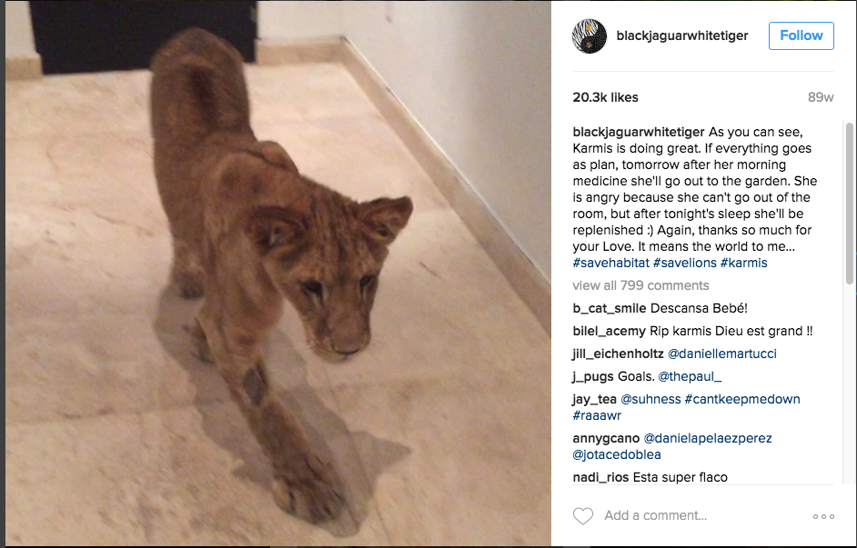Visit b_cat_smile commenter profile

point(610,308)
